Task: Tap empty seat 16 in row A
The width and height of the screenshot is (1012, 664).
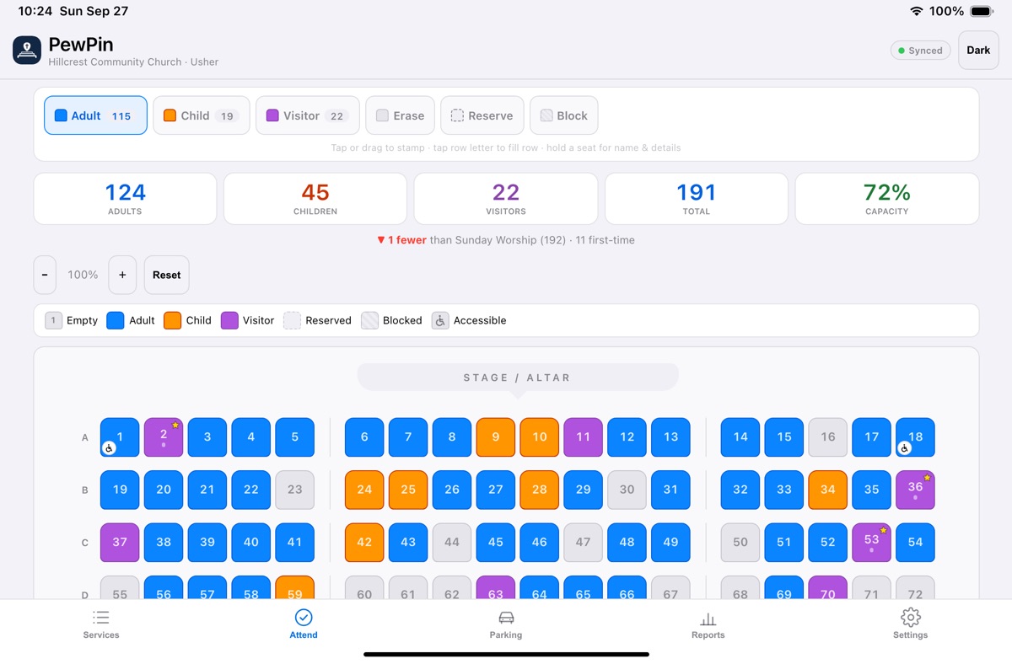Action: click(827, 437)
